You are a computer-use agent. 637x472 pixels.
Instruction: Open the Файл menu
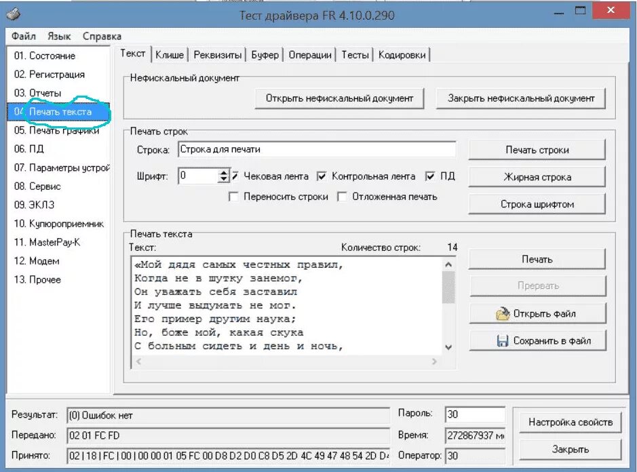click(24, 36)
